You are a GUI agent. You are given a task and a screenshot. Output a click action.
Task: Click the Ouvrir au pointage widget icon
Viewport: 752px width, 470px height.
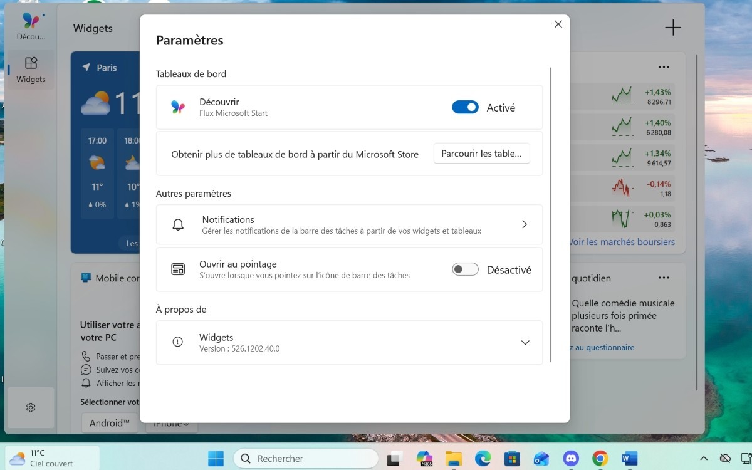(177, 269)
